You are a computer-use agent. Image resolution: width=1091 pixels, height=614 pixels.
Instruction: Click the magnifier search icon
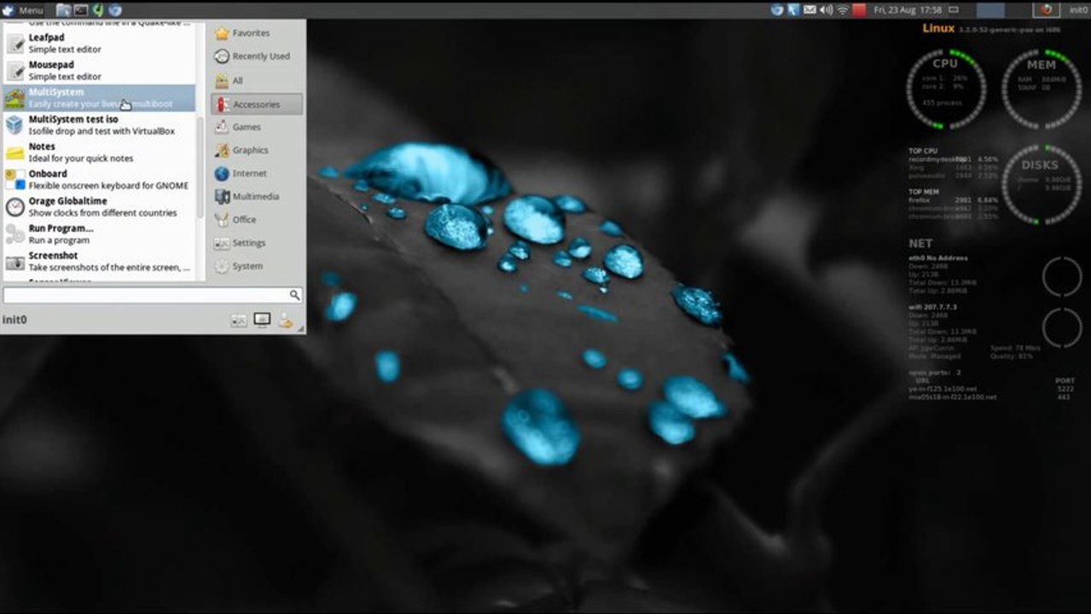click(294, 295)
